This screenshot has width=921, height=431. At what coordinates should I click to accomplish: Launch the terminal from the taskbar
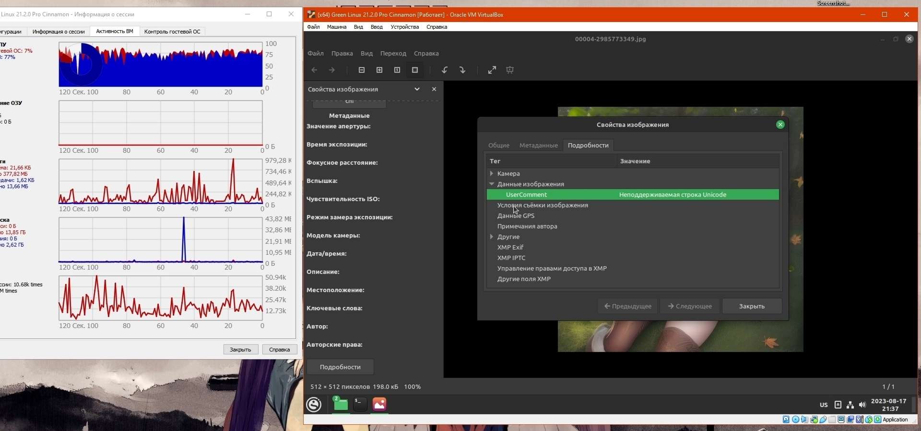pos(360,405)
